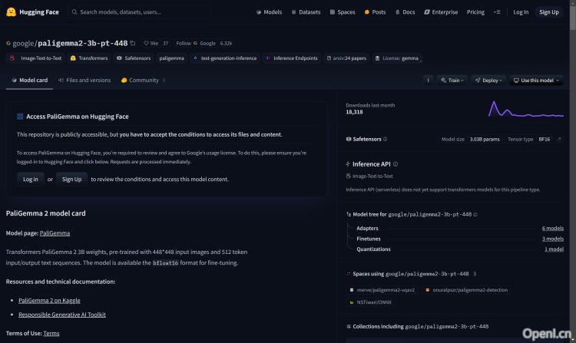Click the Transformers library tag

89,58
